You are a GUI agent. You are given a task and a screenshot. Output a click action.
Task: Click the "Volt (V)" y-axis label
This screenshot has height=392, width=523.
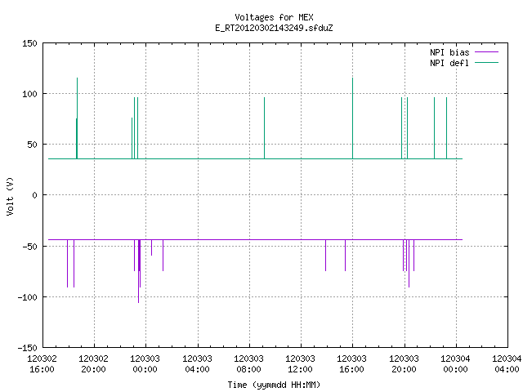[10, 196]
